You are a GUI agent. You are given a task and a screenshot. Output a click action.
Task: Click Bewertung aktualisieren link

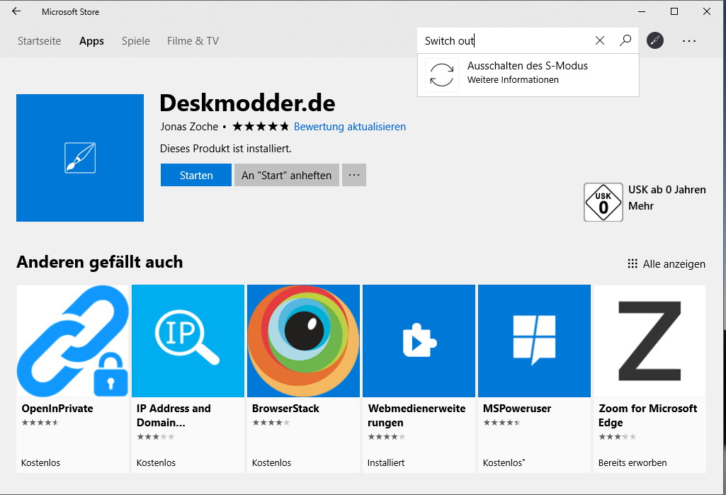350,127
